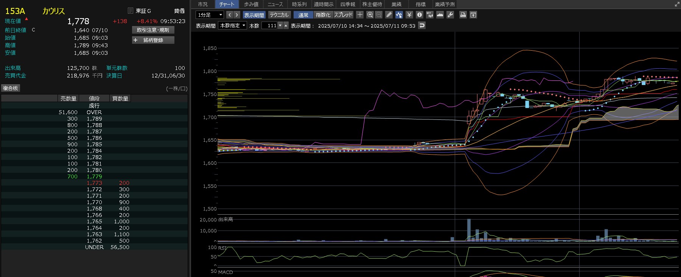Print the chart using the printer icon
The width and height of the screenshot is (681, 277).
pyautogui.click(x=463, y=15)
